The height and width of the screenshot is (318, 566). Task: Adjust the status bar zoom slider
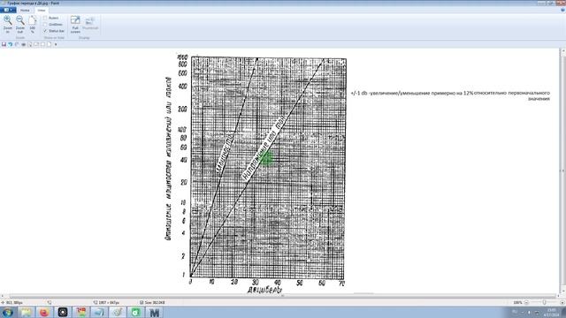(544, 302)
